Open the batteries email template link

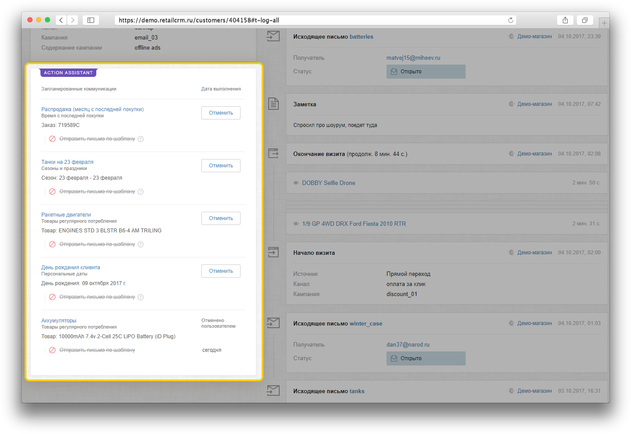pyautogui.click(x=361, y=37)
